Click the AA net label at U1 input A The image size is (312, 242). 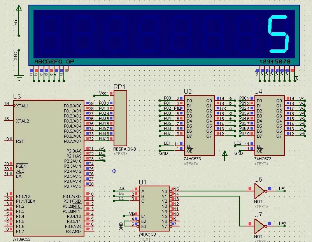pos(122,188)
